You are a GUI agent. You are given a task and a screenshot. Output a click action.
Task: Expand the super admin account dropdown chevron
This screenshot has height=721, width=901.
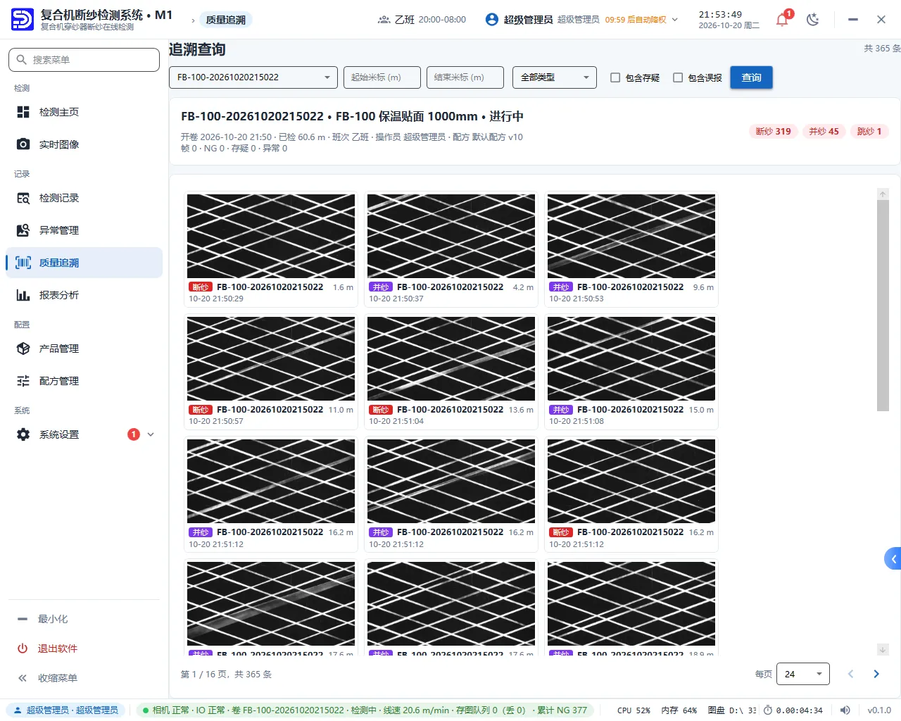click(x=675, y=20)
